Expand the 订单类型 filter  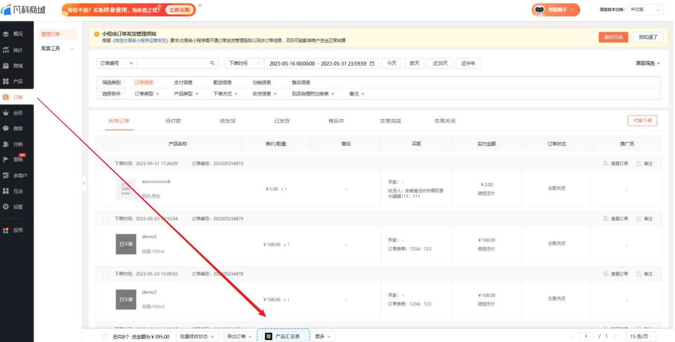click(147, 94)
